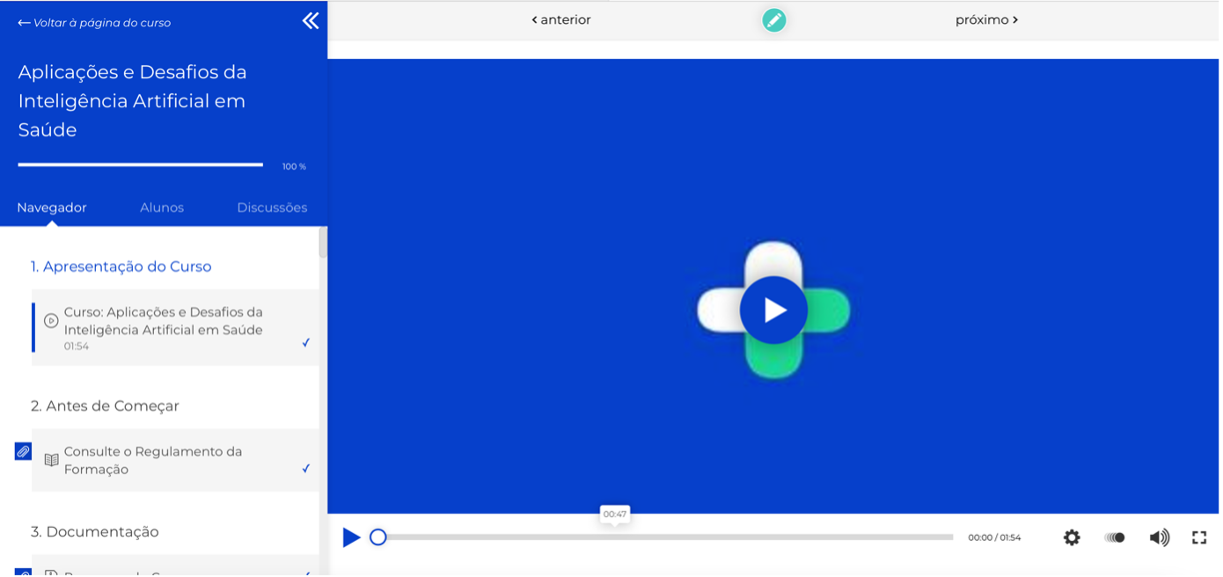Mute the video volume speaker icon
Image resolution: width=1223 pixels, height=577 pixels.
tap(1159, 537)
